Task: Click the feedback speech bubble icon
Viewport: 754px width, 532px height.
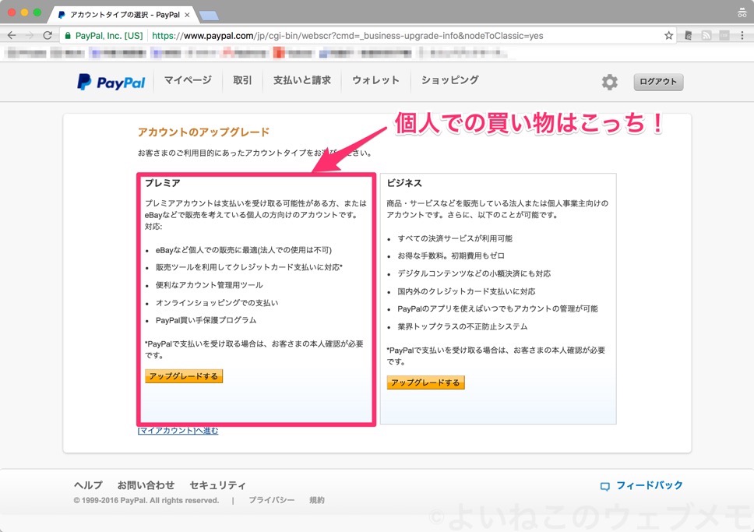Action: [604, 485]
